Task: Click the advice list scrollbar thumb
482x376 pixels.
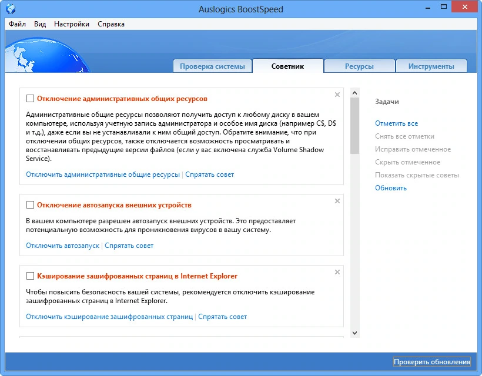Action: pyautogui.click(x=354, y=126)
